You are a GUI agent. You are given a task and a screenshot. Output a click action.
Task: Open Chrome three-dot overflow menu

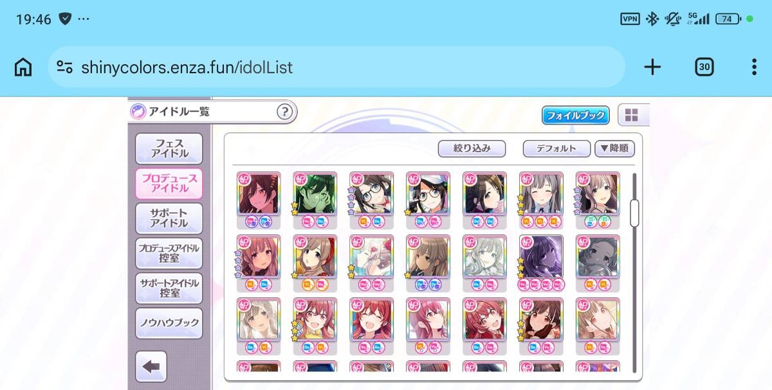click(x=754, y=67)
